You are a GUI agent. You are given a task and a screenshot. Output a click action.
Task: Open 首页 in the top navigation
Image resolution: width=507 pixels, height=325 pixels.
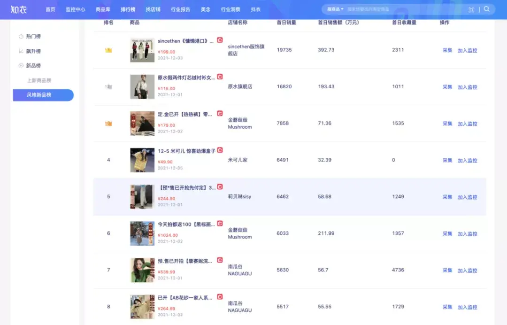(x=50, y=9)
